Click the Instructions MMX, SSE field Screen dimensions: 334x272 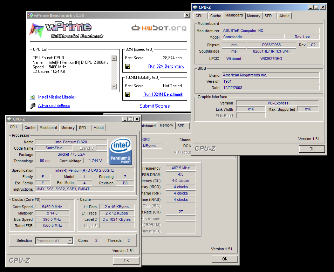(85, 189)
